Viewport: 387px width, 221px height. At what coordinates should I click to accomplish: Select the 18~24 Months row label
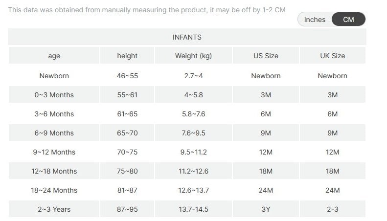[x=54, y=190]
